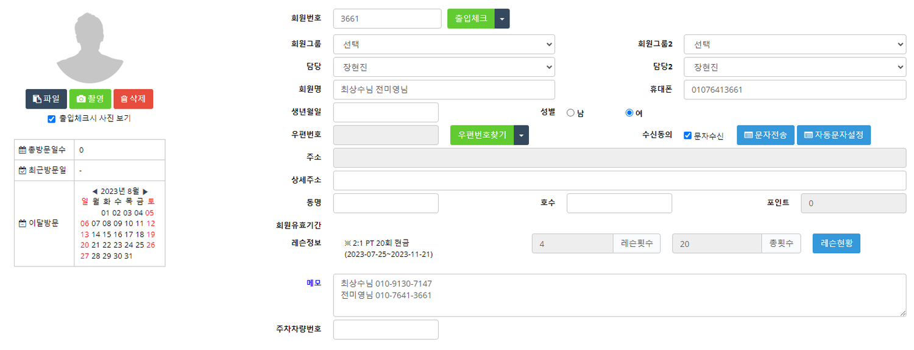
Task: Click the 촬영 camera capture button
Action: tap(90, 99)
